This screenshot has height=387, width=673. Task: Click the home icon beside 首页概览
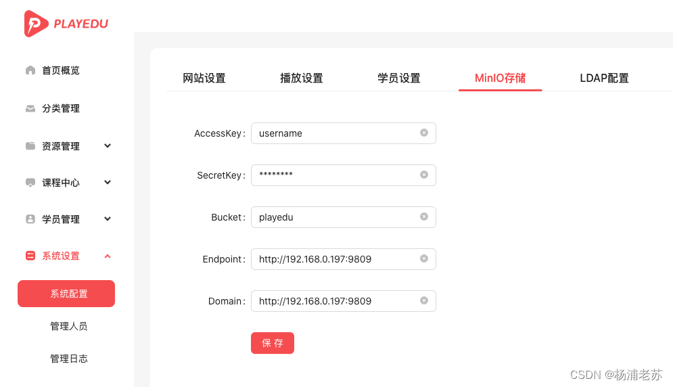(30, 70)
